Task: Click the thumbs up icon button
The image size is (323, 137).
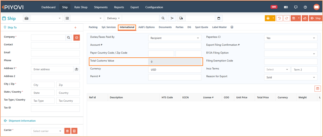Action: coord(305,18)
